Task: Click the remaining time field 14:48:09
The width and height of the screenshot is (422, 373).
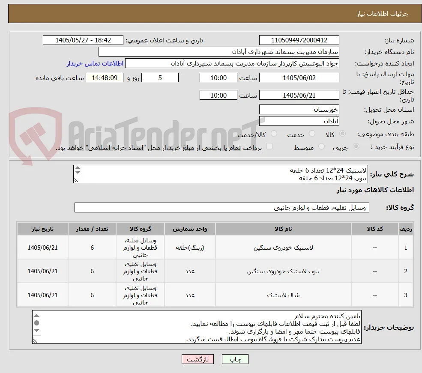Action: [x=105, y=78]
